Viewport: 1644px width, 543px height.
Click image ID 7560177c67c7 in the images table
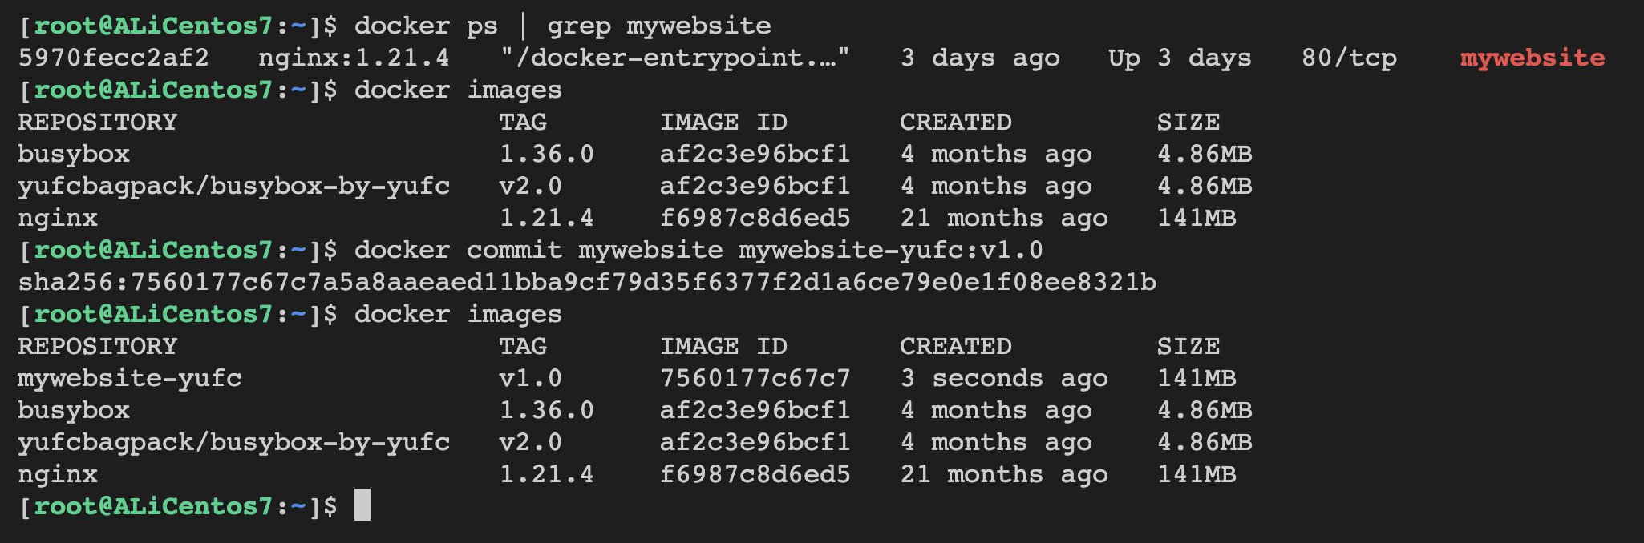[755, 378]
